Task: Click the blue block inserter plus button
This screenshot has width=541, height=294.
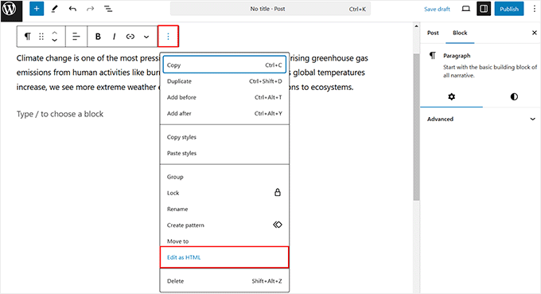Action: 37,9
